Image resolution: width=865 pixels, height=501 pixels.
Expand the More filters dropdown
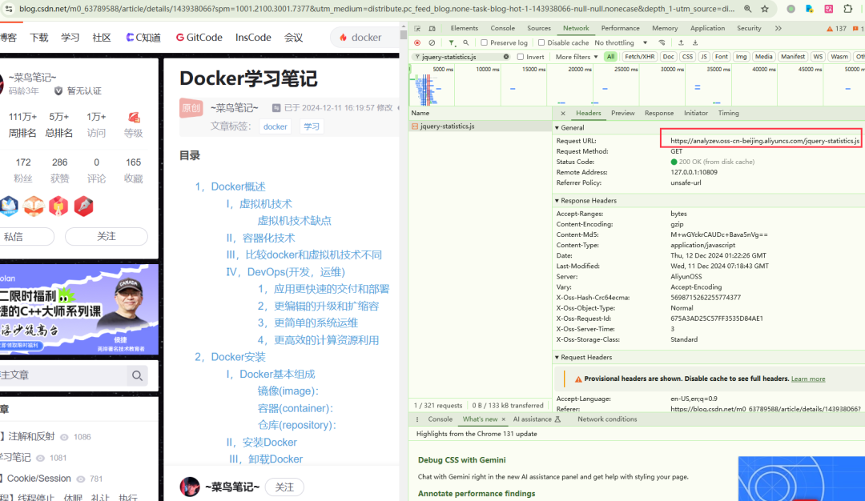pos(577,57)
